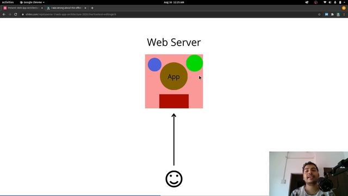This screenshot has height=196, width=348.
Task: Open a new tab with the plus button
Action: tap(92, 8)
